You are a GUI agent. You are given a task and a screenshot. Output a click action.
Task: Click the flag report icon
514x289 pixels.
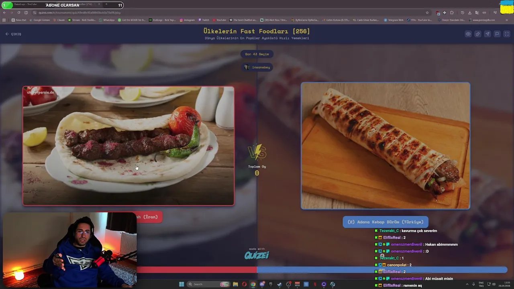[x=497, y=34]
